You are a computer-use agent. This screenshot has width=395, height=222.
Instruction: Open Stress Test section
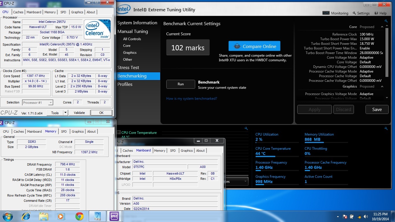(x=128, y=68)
